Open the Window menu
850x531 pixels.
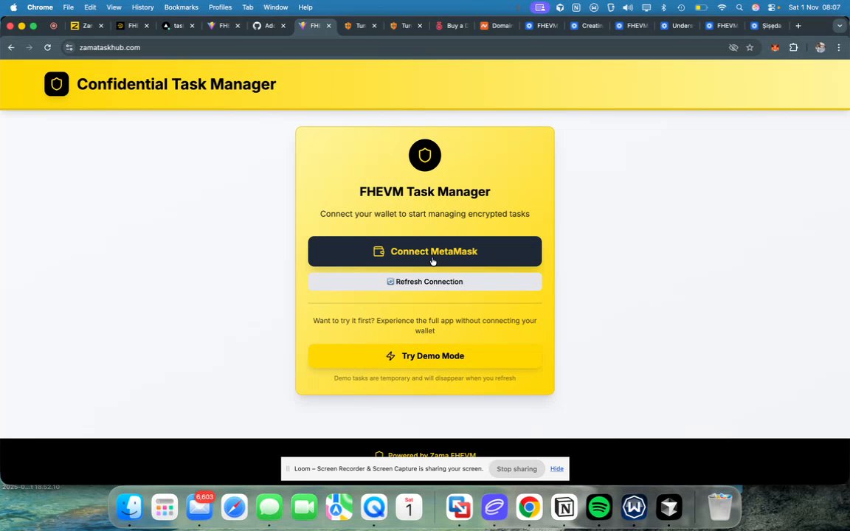click(x=275, y=7)
